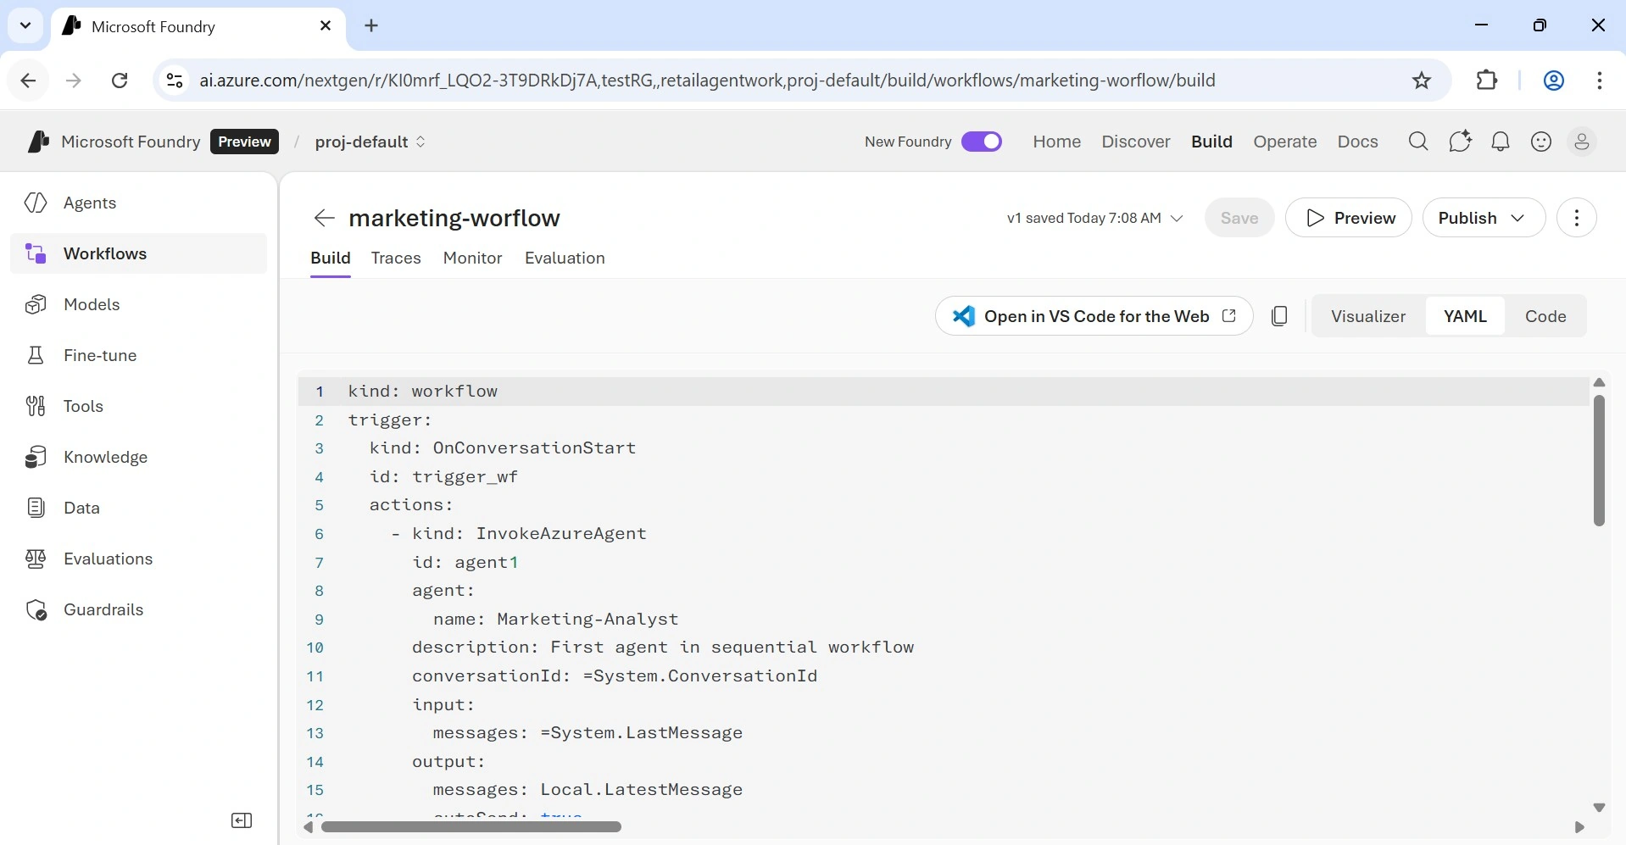Image resolution: width=1626 pixels, height=845 pixels.
Task: Switch to the Visualizer view
Action: coord(1368,316)
